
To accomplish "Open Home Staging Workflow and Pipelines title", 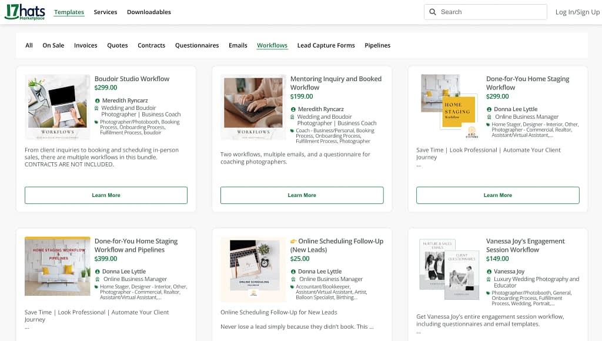I will coord(136,245).
